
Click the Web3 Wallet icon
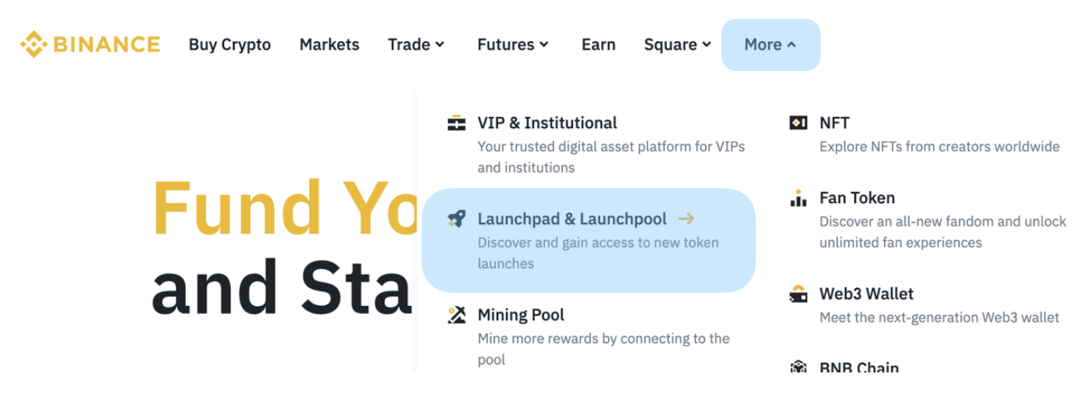(798, 294)
